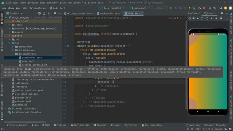Click the Project tree horizontal scrollbar
Screen dimensions: 233x131
25,122
